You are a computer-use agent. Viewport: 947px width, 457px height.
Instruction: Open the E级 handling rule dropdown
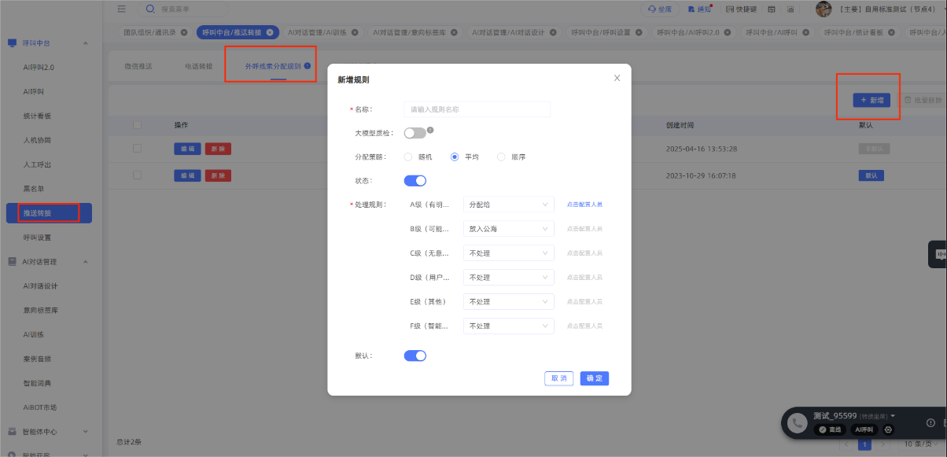tap(508, 301)
